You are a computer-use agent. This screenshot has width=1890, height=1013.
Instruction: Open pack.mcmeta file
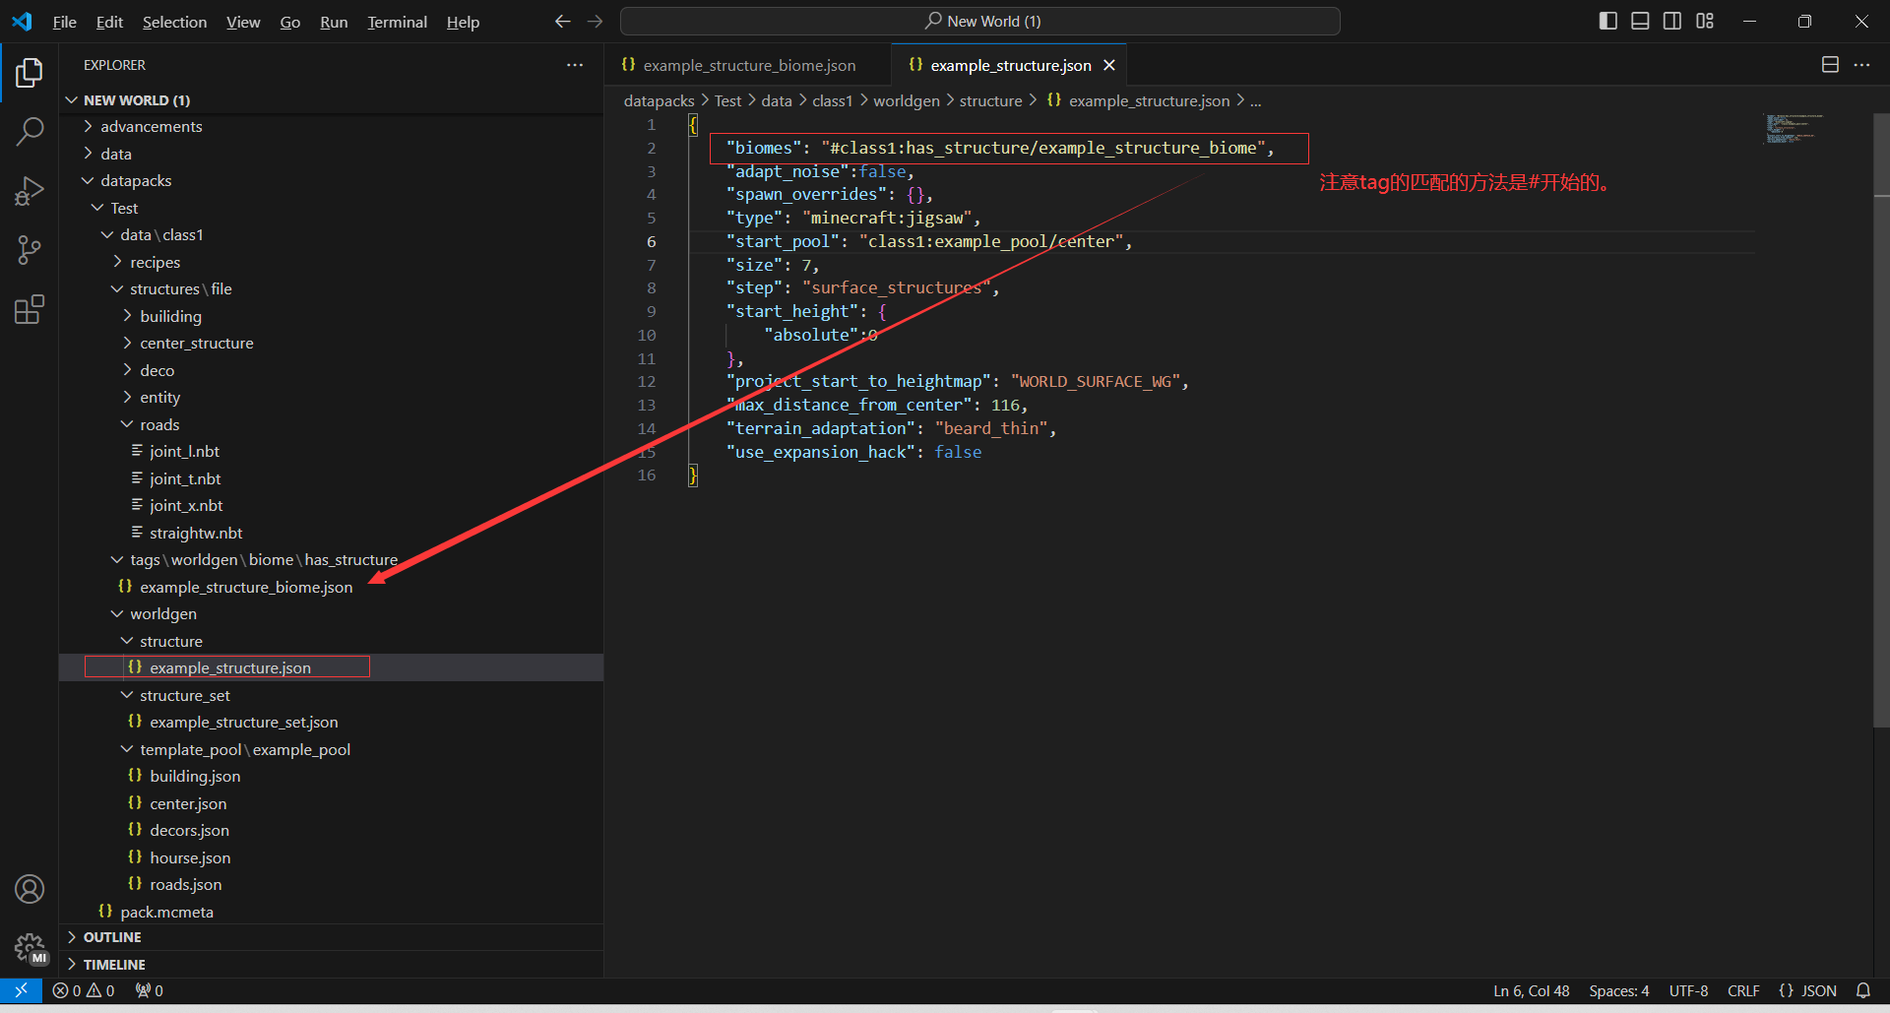click(x=331, y=912)
